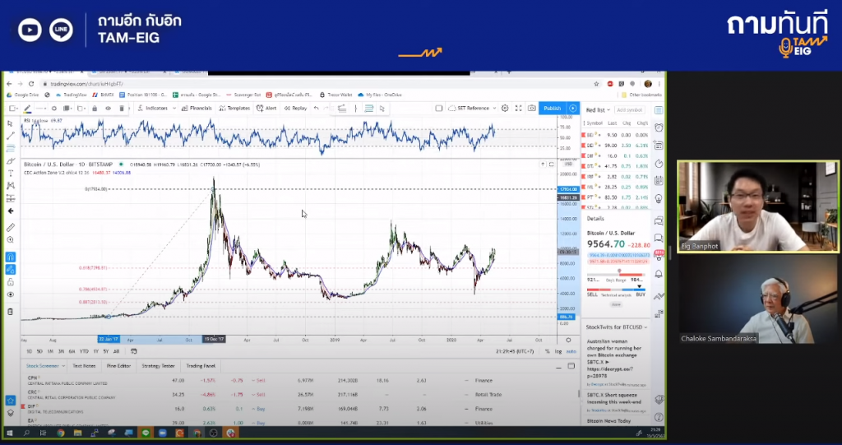The image size is (842, 445).
Task: Click the star favorites icon at bottom-left
Action: pos(10,401)
